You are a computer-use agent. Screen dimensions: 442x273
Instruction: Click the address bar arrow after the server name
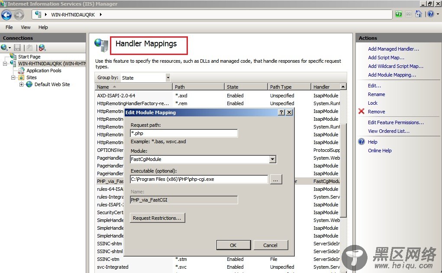click(100, 14)
